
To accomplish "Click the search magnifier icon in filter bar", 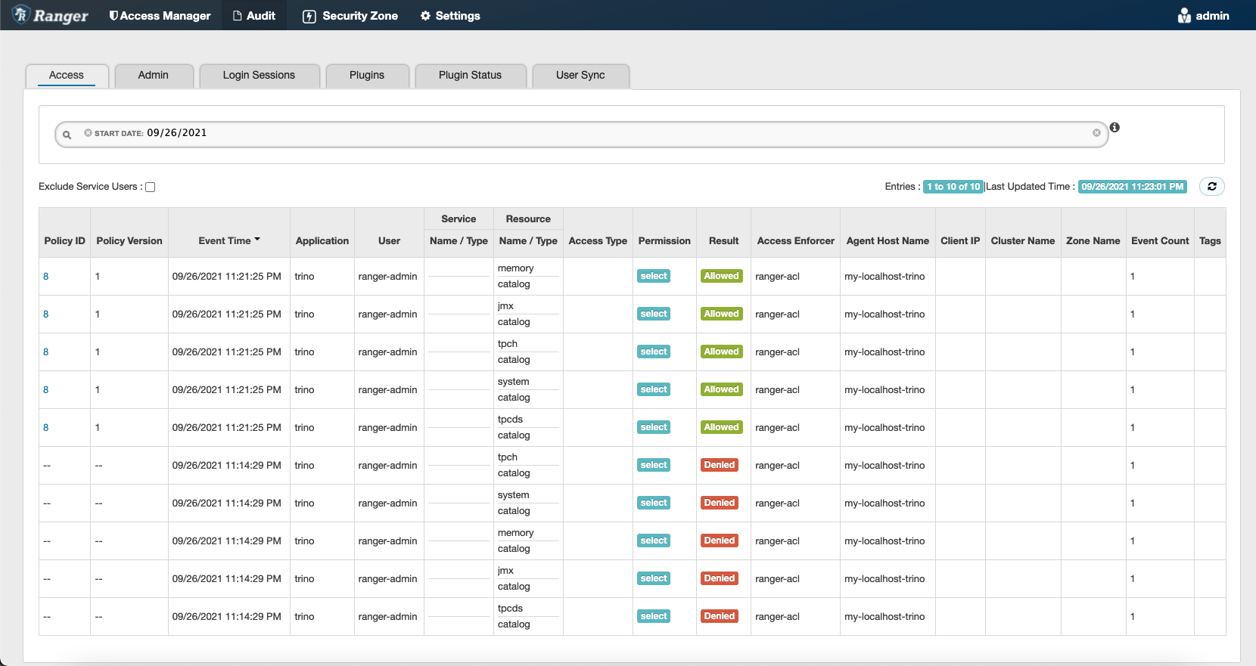I will tap(67, 135).
